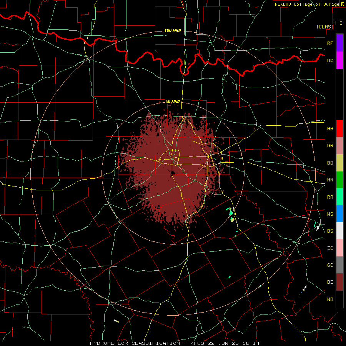346x346 pixels.
Task: Click the HA red legend swatch
Action: [339, 128]
